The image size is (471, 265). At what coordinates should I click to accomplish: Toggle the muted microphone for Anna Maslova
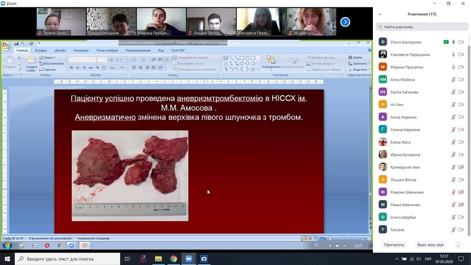tap(454, 79)
